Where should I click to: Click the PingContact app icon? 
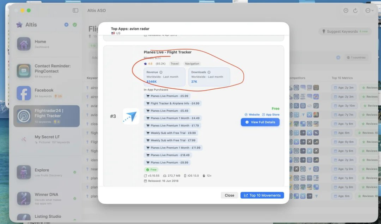pos(24,71)
